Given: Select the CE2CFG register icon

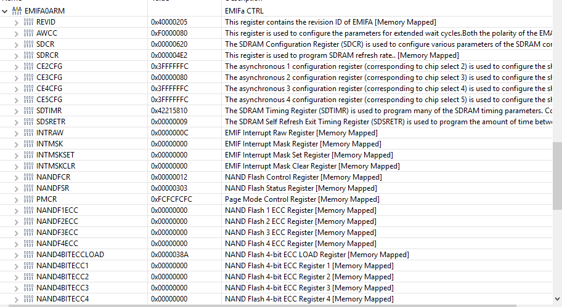Looking at the screenshot, I should 29,66.
